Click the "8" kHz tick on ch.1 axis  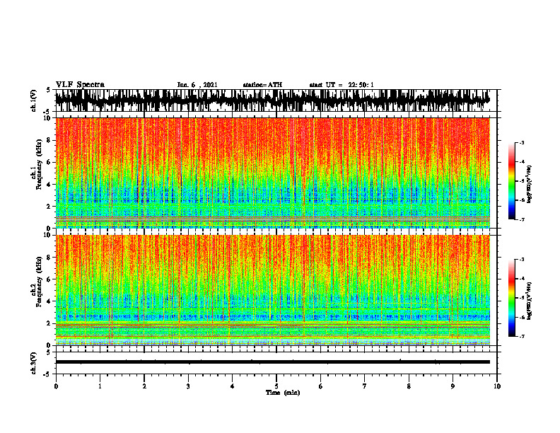[49, 140]
